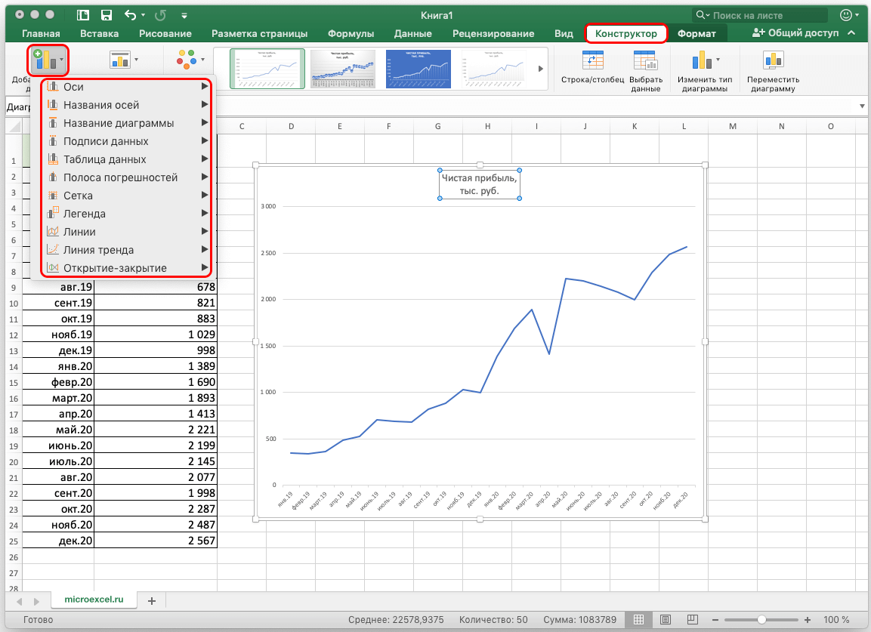This screenshot has height=632, width=871.
Task: Switch to the Главная tab
Action: coord(41,34)
